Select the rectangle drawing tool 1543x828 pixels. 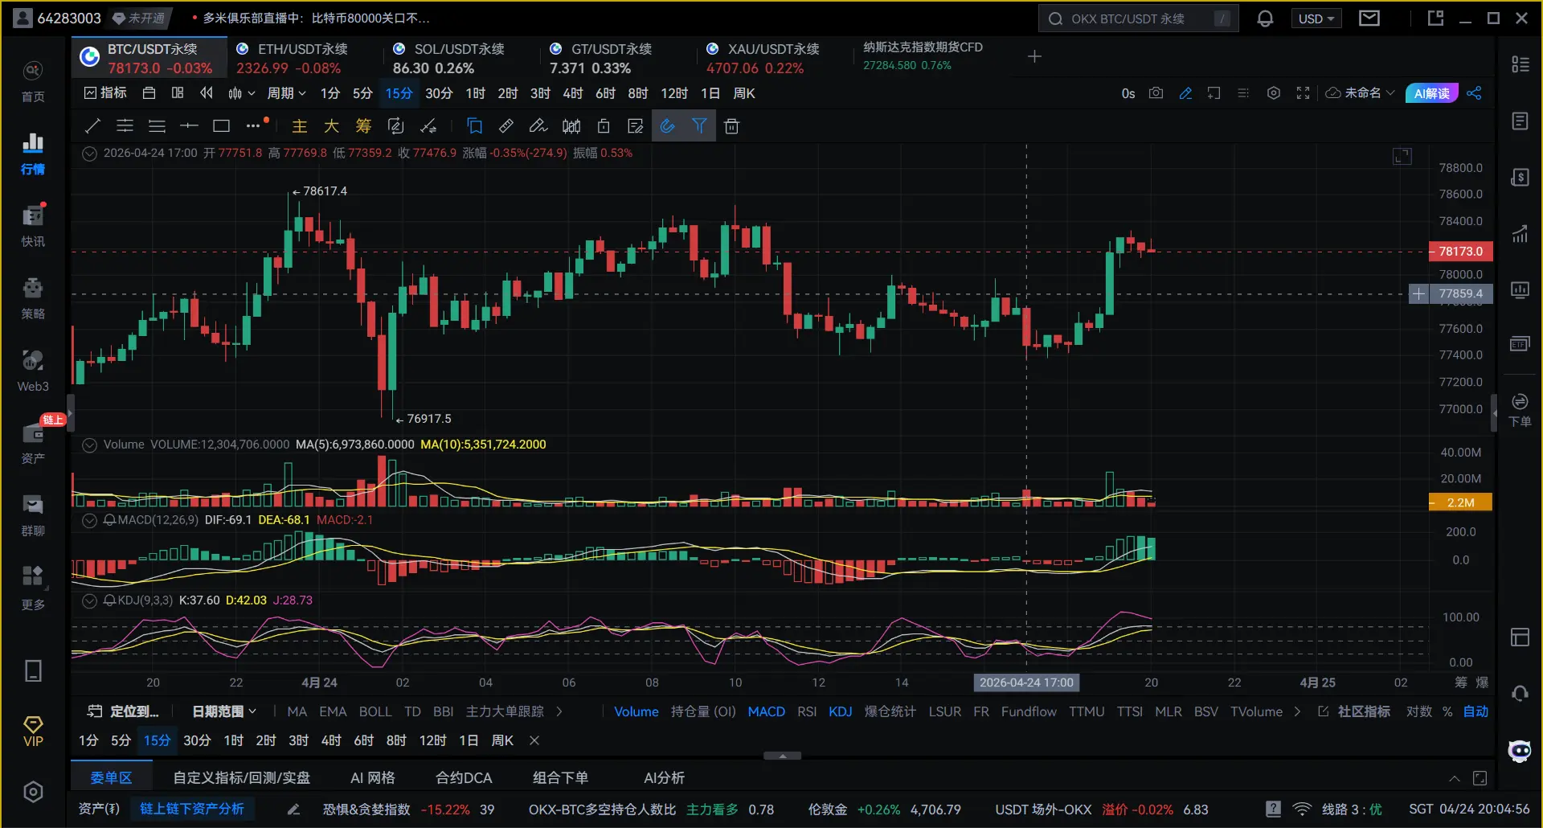[221, 125]
